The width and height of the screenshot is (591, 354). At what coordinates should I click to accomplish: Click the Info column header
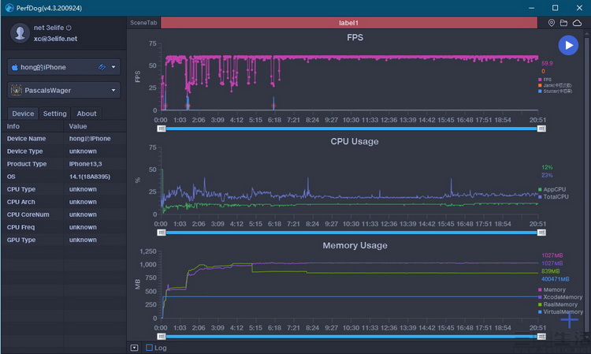click(x=13, y=126)
